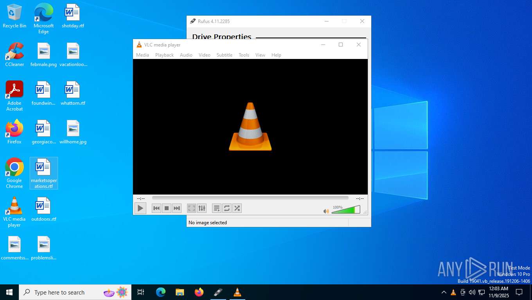
Task: Toggle VLC loop mode
Action: pos(227,208)
